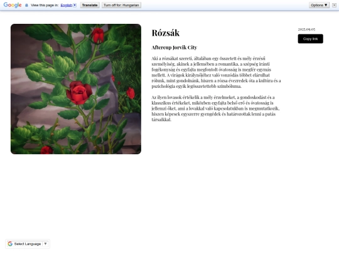Open the roses image thumbnail
The height and width of the screenshot is (254, 339).
(x=76, y=89)
